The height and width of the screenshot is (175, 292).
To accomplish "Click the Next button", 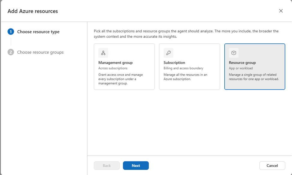I will (136, 165).
